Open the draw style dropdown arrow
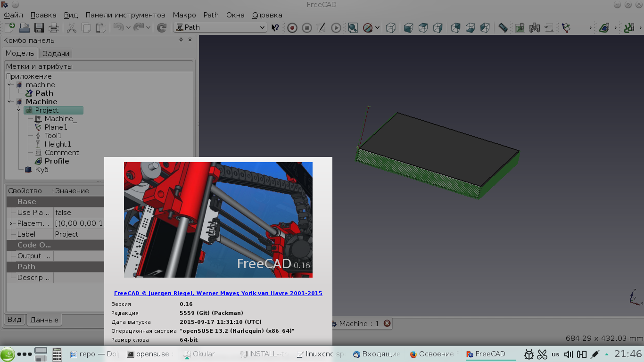Image resolution: width=644 pixels, height=362 pixels. pos(378,28)
